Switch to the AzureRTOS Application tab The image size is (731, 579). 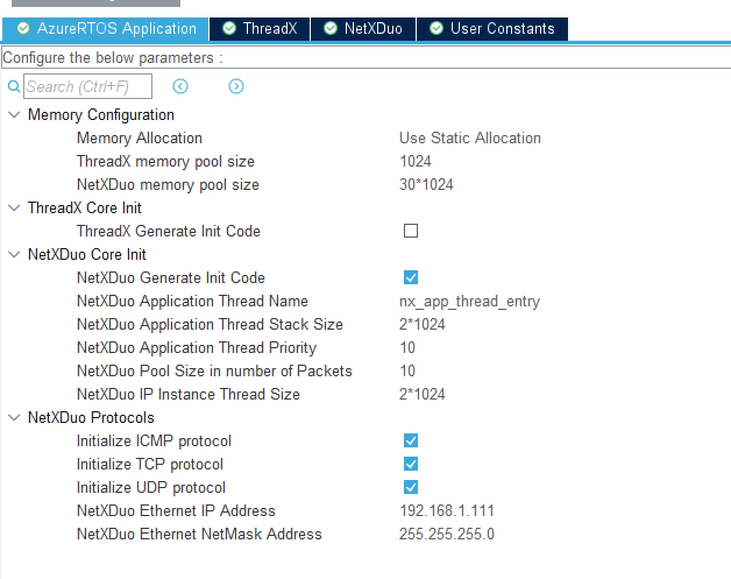click(105, 29)
